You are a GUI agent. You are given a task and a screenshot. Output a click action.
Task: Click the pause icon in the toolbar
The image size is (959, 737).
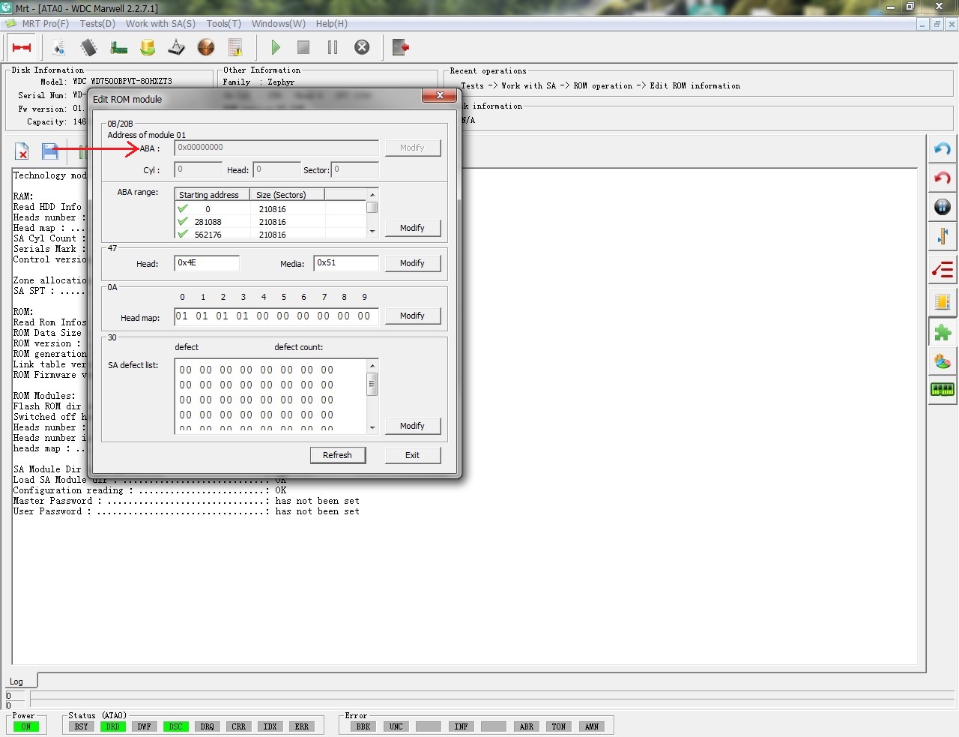(x=333, y=47)
